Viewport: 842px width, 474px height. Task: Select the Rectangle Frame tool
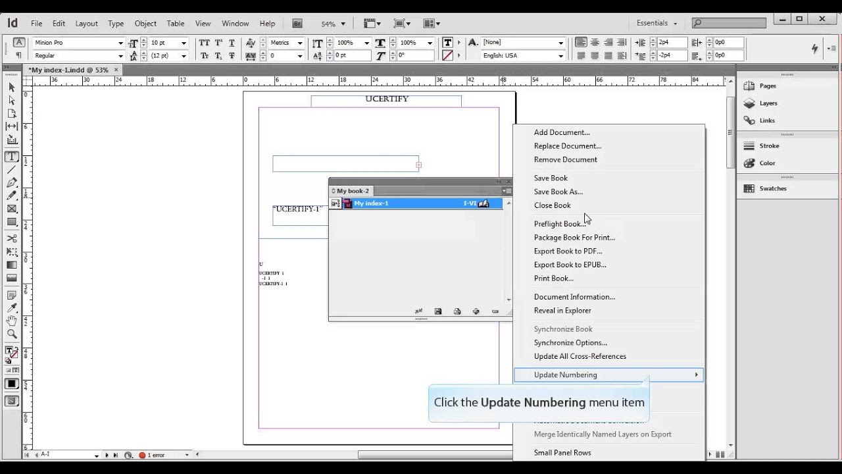click(12, 209)
